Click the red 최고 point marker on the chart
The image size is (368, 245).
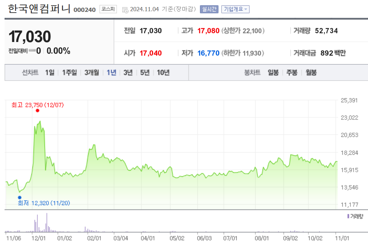pyautogui.click(x=37, y=111)
